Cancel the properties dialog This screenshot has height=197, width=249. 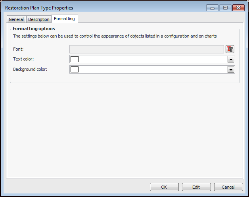click(228, 187)
